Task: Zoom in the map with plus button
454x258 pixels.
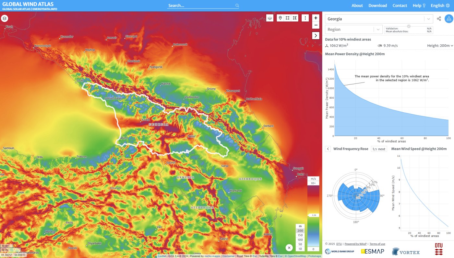Action: point(316,18)
